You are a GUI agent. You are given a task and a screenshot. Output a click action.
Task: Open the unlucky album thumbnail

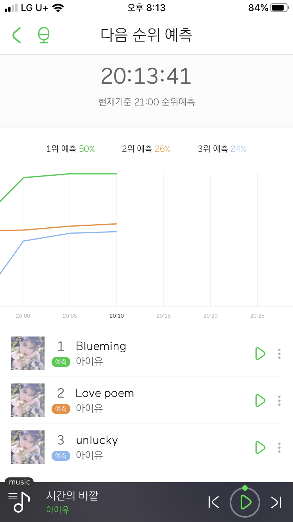[28, 447]
